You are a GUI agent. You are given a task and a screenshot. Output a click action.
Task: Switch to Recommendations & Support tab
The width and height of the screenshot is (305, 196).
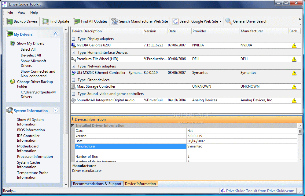(x=97, y=184)
